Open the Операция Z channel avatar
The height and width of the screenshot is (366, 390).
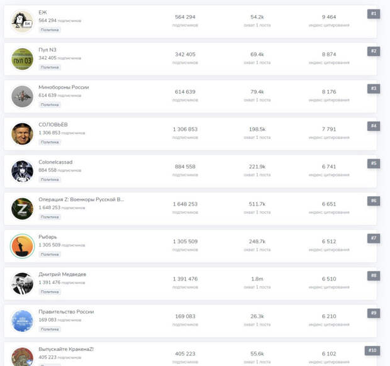(22, 209)
